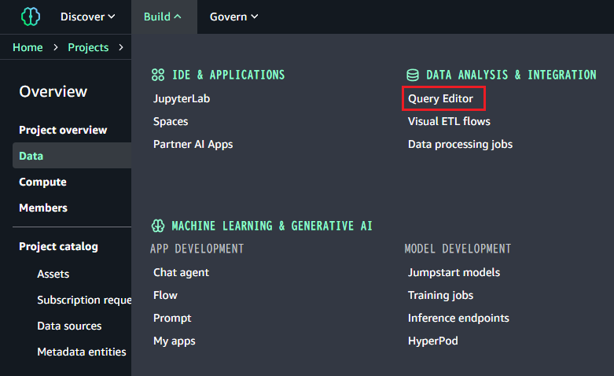
Task: Click the Projects breadcrumb link
Action: tap(88, 48)
